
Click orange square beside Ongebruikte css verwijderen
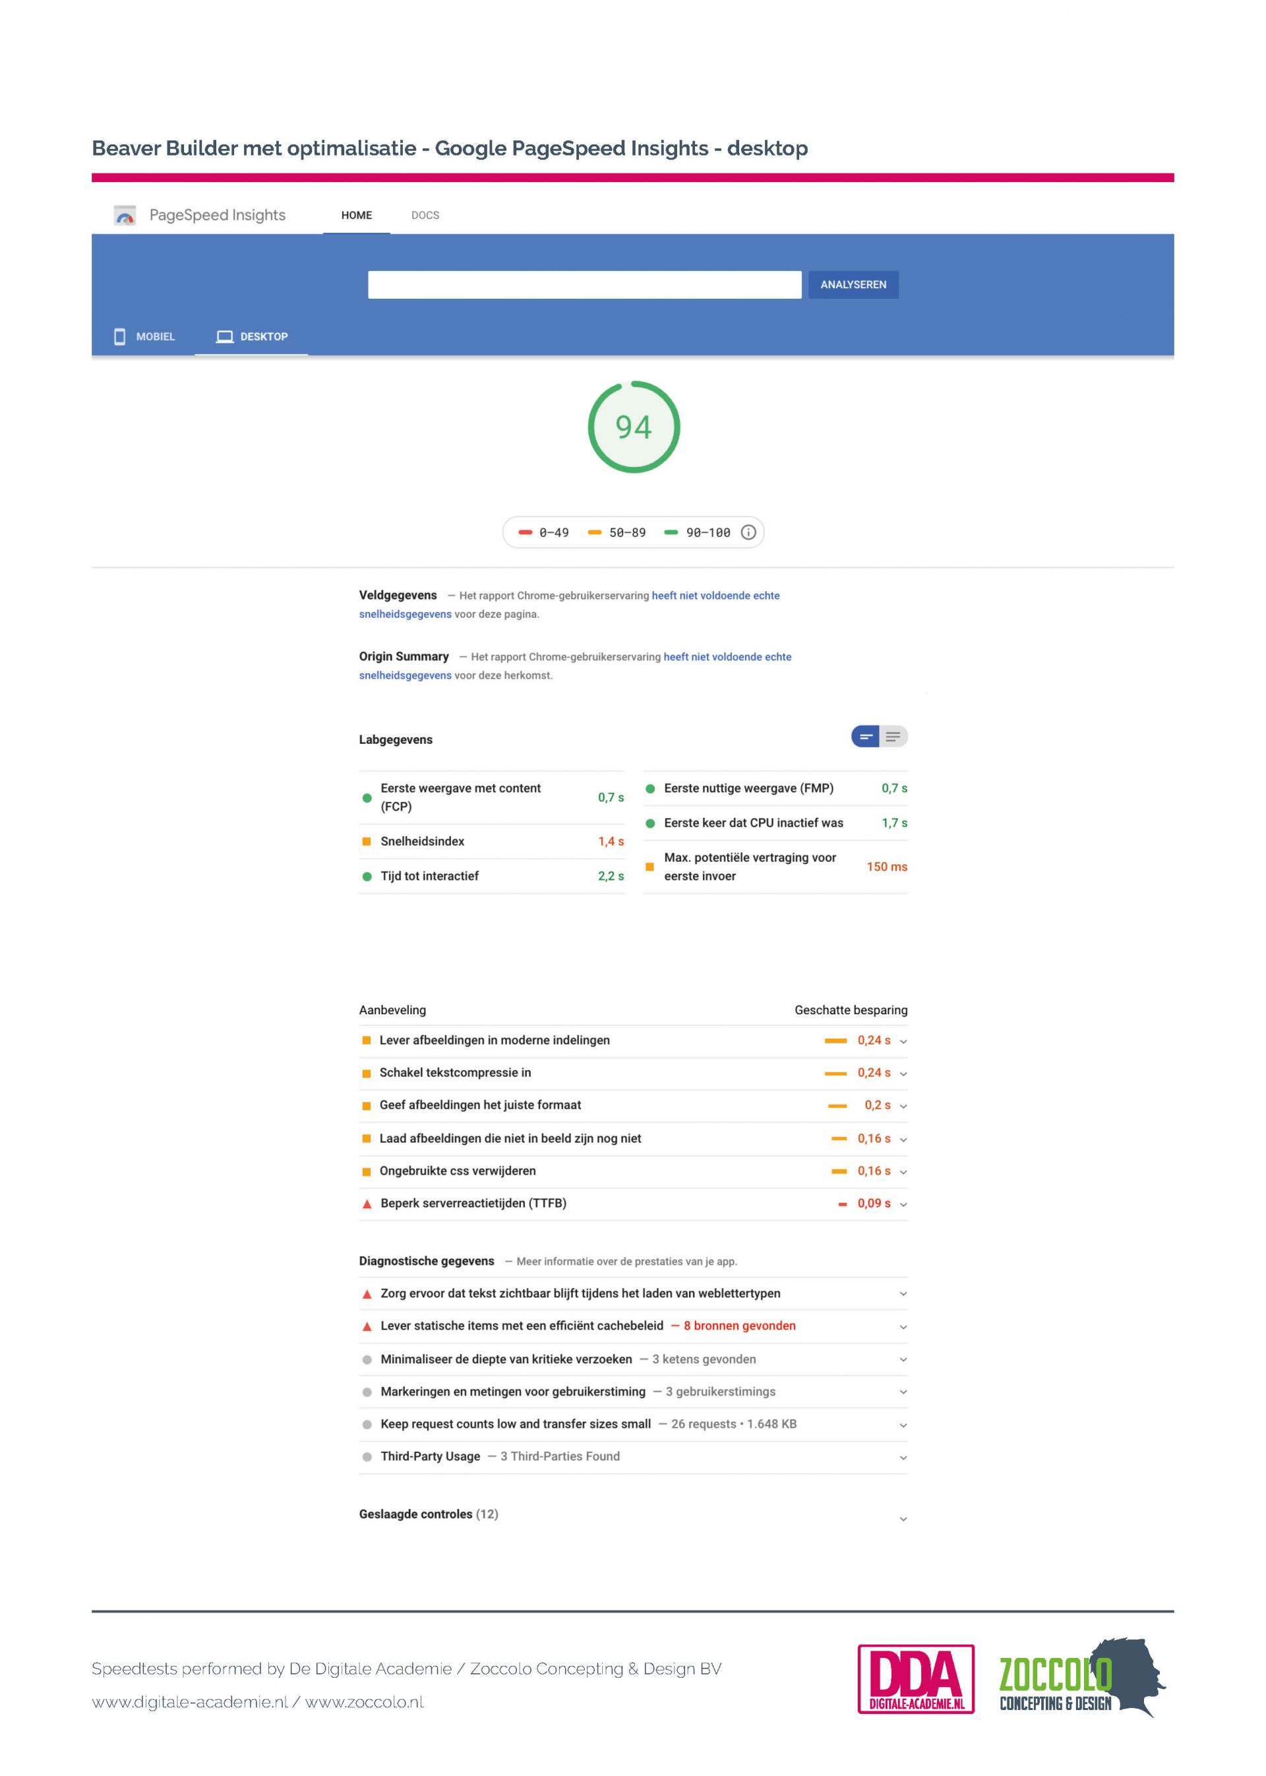(x=367, y=1171)
